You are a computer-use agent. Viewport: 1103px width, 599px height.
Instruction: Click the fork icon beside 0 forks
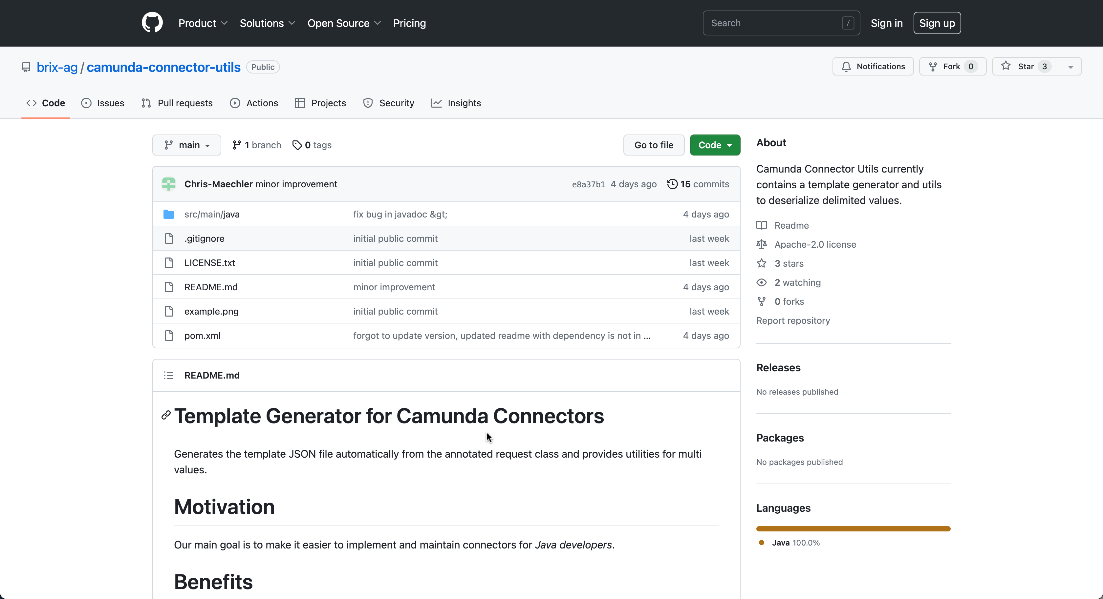761,302
